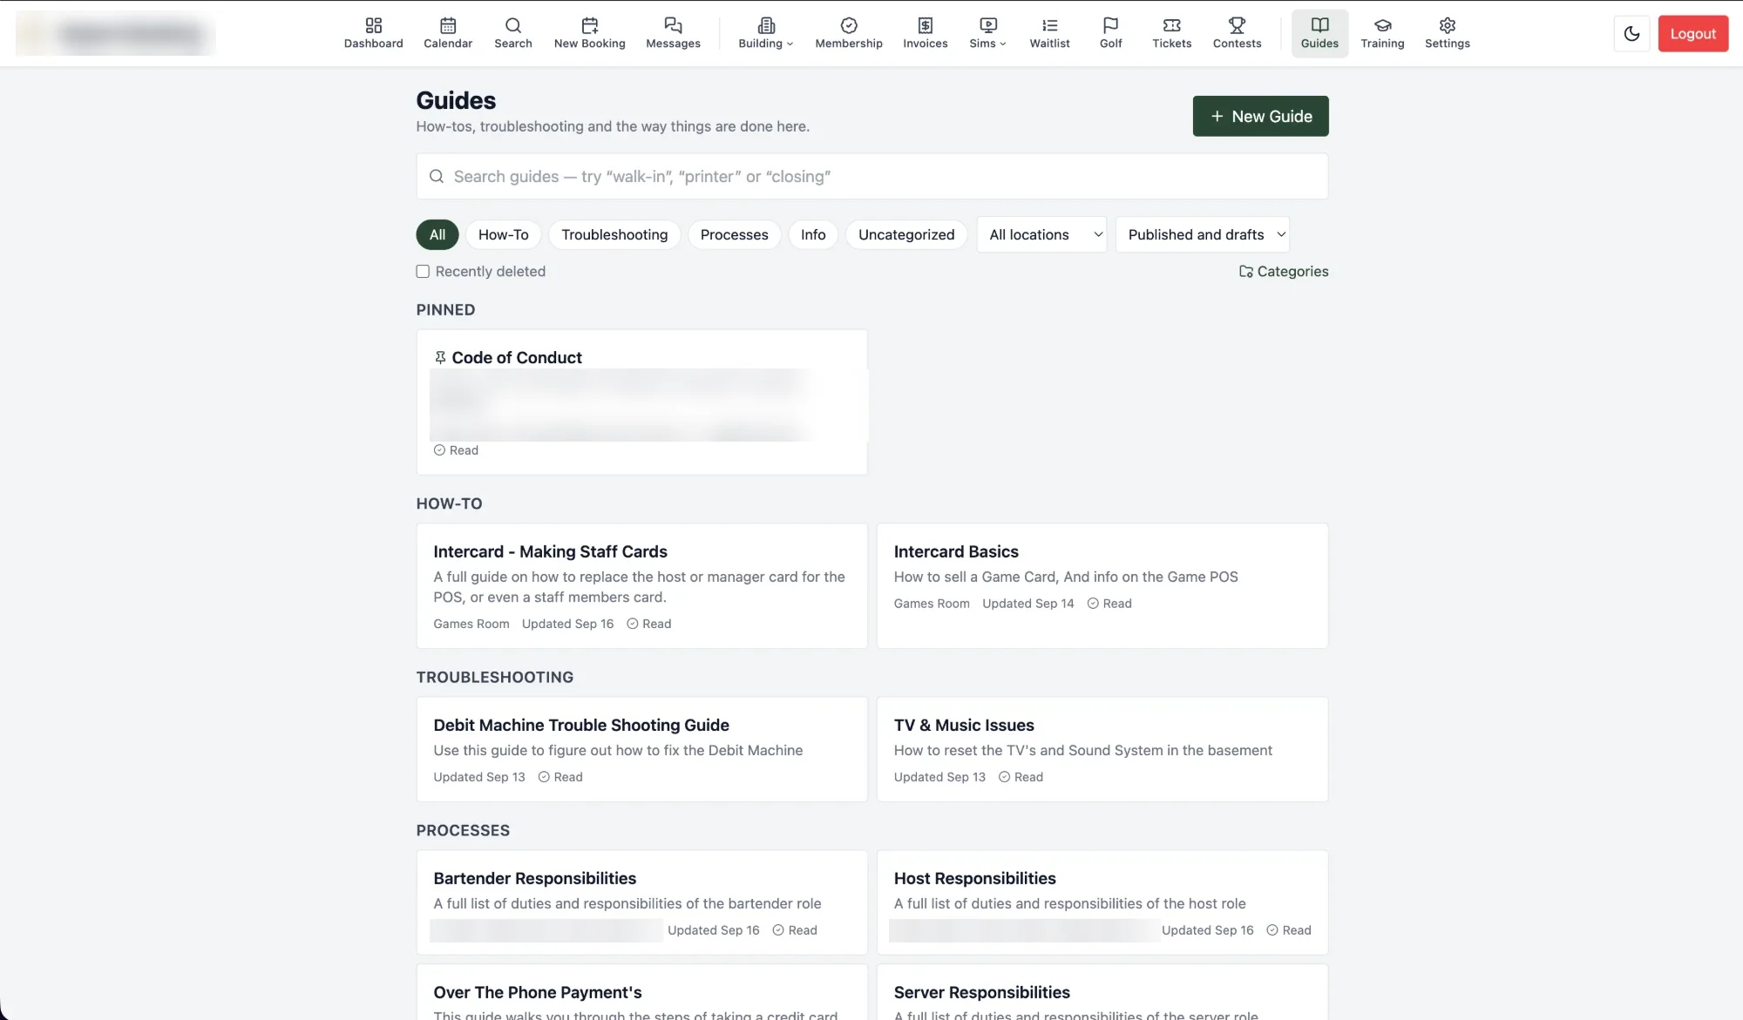1743x1020 pixels.
Task: Filter guides by How-To
Action: coord(503,235)
